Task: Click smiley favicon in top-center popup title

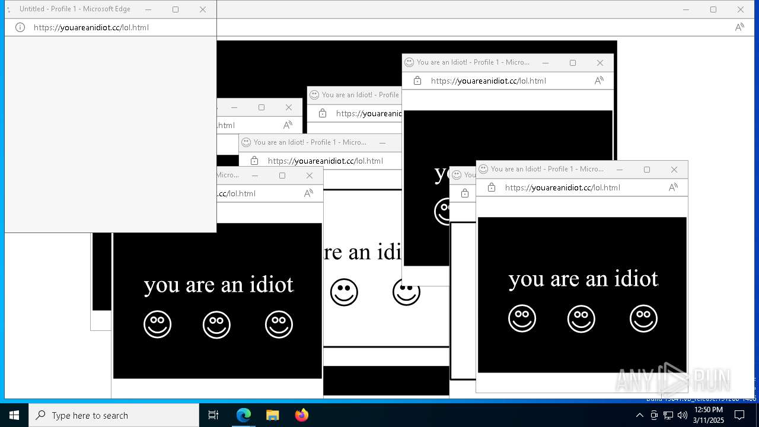Action: click(409, 62)
